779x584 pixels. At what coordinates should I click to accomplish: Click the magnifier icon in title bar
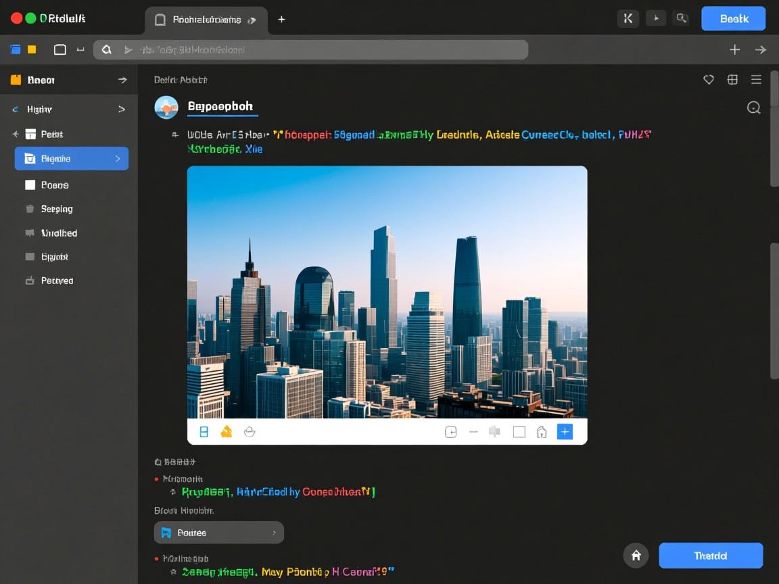pos(682,19)
